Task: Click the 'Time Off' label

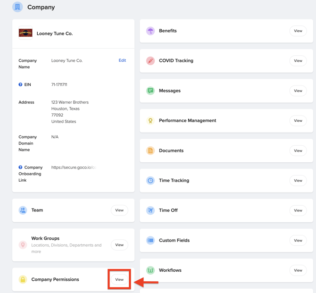Action: [x=168, y=210]
